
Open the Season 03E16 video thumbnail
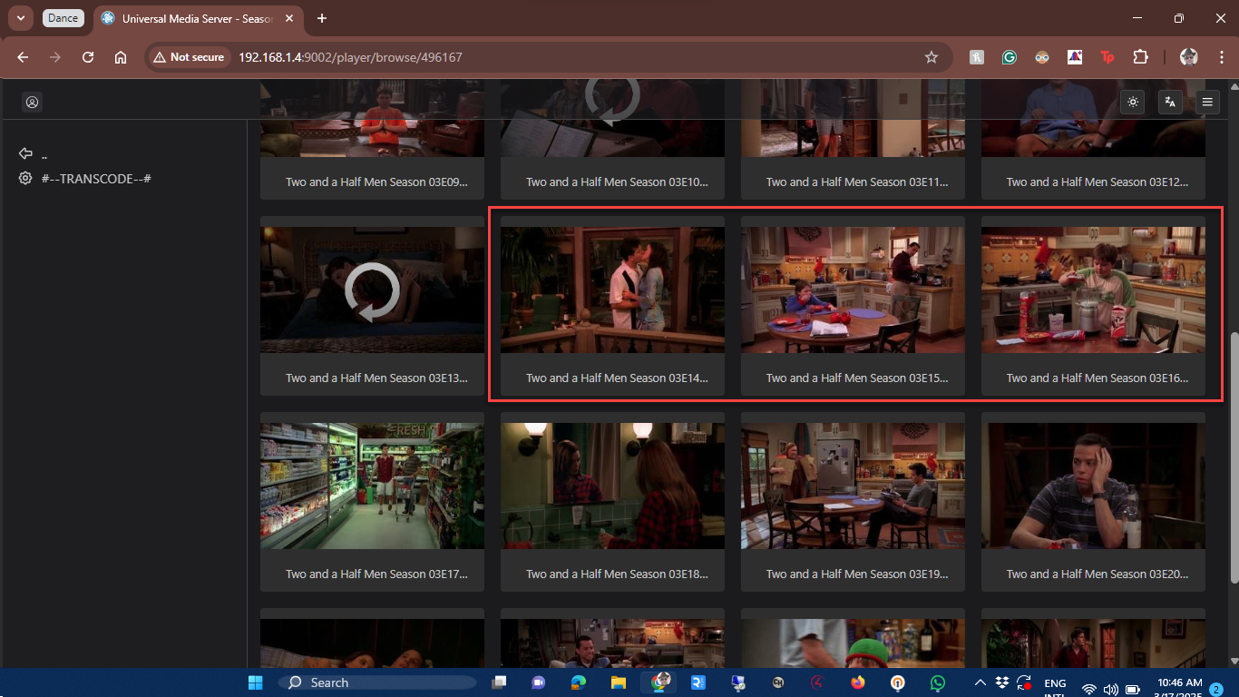tap(1093, 290)
